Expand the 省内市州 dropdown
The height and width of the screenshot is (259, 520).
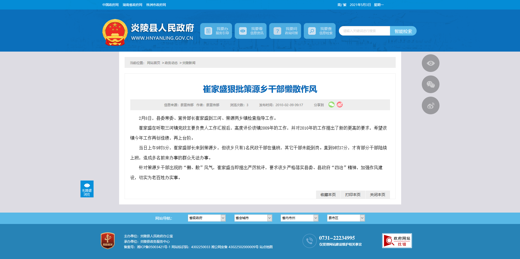pos(299,218)
